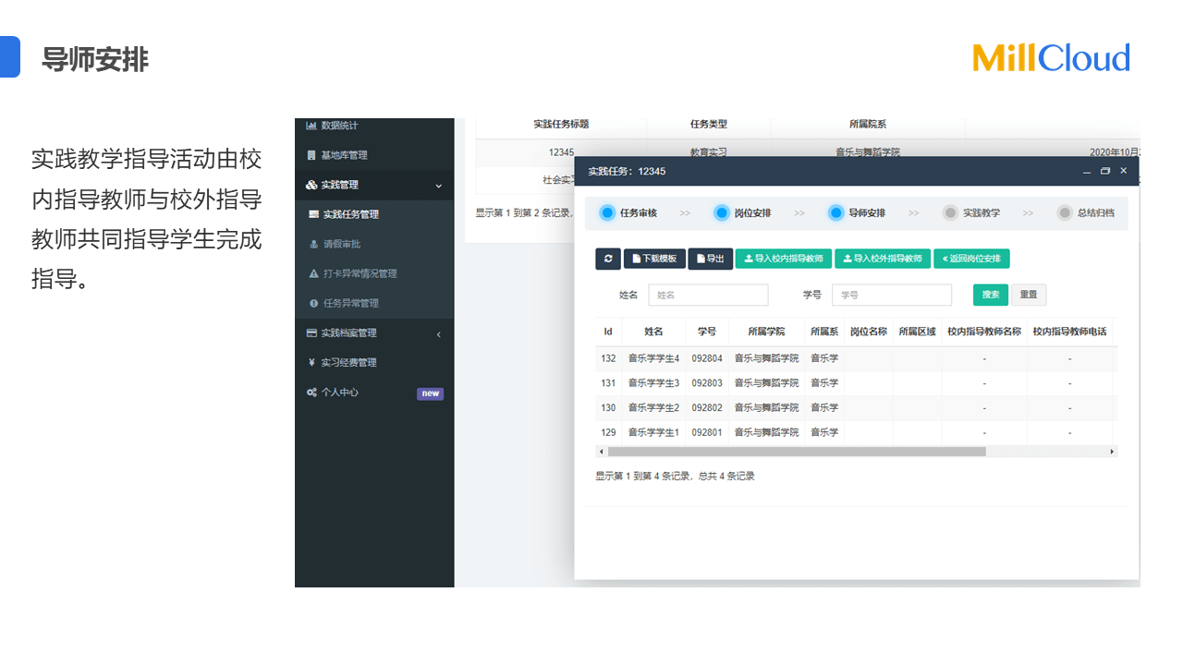The height and width of the screenshot is (665, 1183).
Task: Click the 导入校内指导教师 button
Action: 783,259
